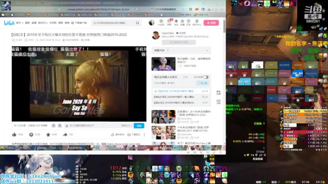Expand the 弹幕列表 danmaku list chevron
The width and height of the screenshot is (328, 184).
[207, 50]
